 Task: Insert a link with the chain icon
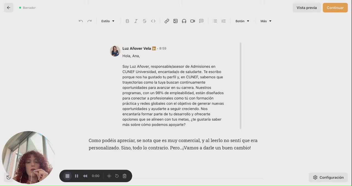click(167, 21)
